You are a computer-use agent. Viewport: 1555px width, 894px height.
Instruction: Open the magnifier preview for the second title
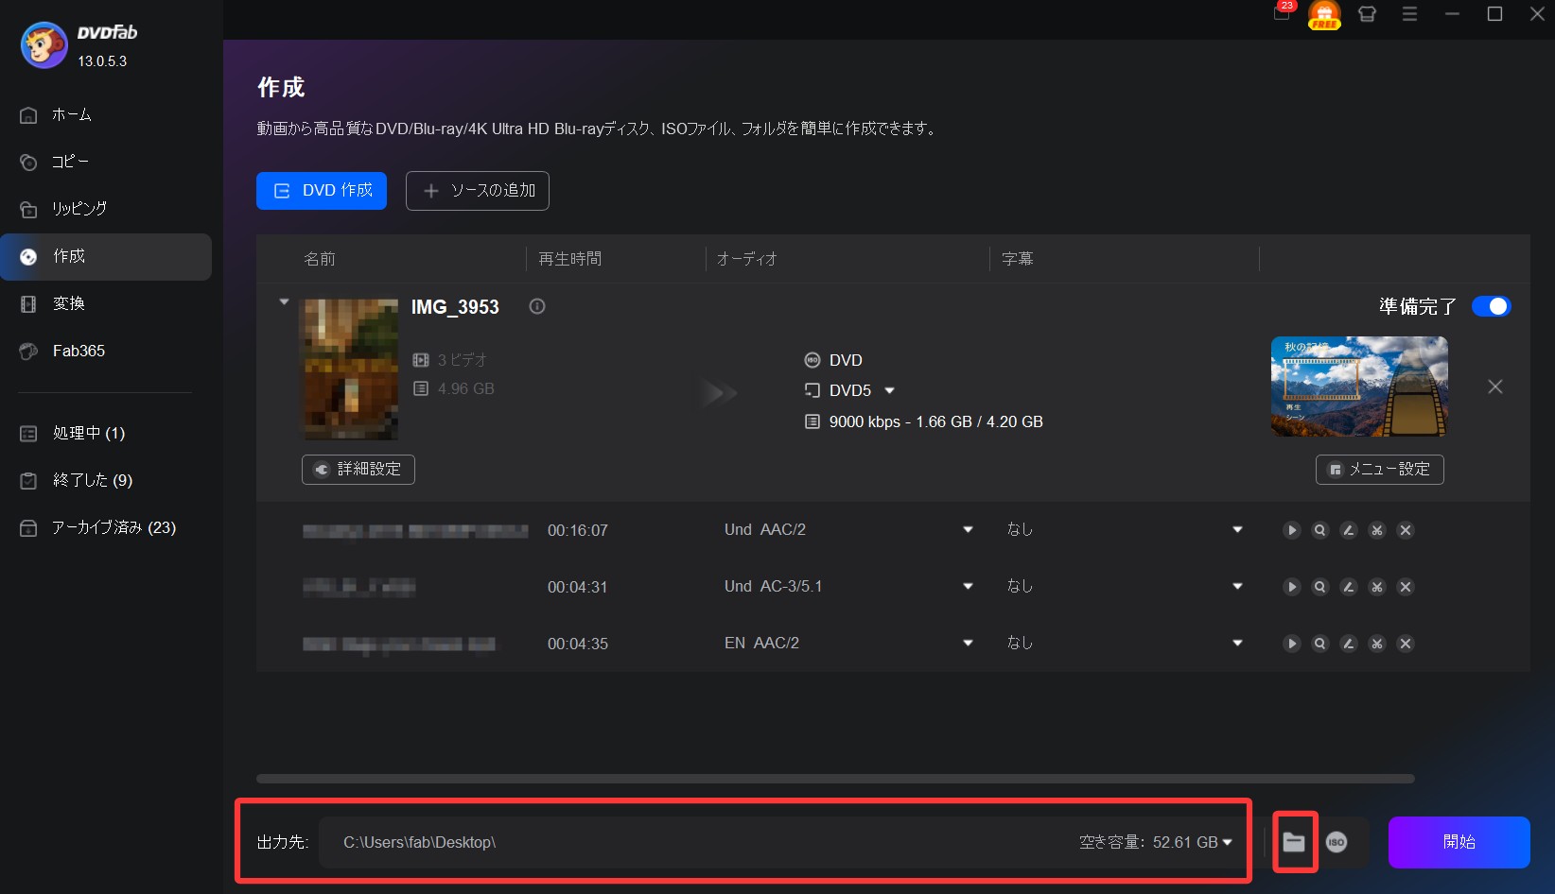pyautogui.click(x=1320, y=587)
